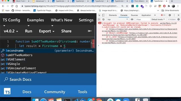Open the top JavaScript context dropdown
181x101 pixels.
click(x=118, y=19)
